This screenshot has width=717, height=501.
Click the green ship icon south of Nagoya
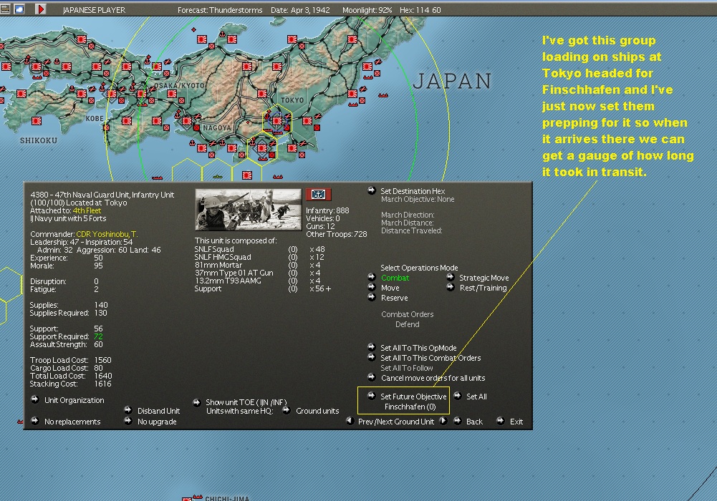(x=218, y=176)
